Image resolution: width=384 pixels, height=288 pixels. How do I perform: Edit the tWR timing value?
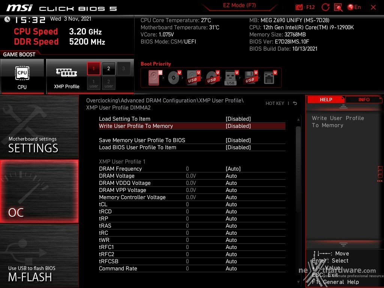(192, 240)
